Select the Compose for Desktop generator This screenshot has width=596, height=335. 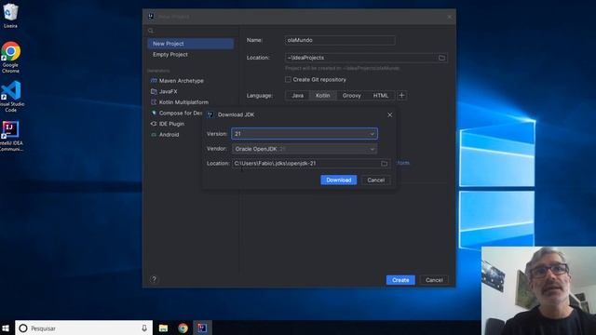(177, 113)
